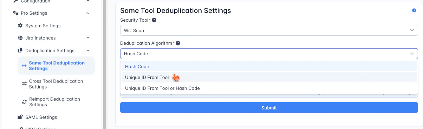Viewport: 423px width, 129px height.
Task: Click the Reimport Deduplication refresh icon
Action: pyautogui.click(x=24, y=102)
